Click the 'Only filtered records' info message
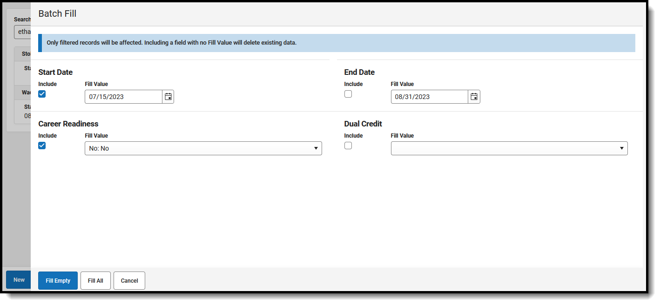The image size is (660, 305). [337, 43]
